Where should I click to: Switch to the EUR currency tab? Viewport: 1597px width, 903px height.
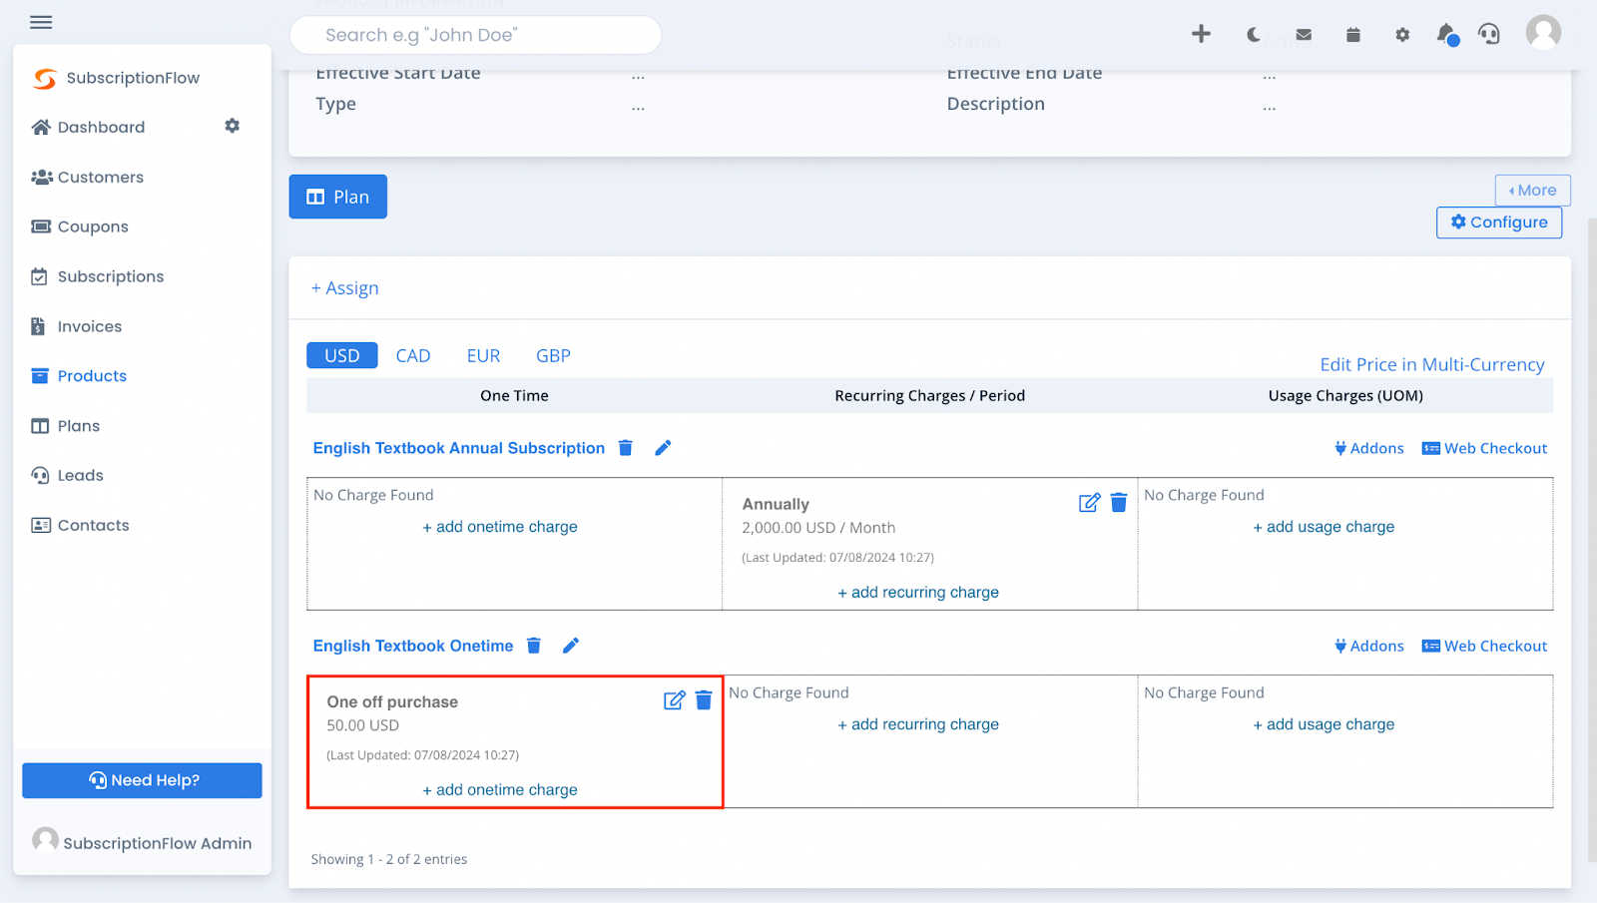coord(483,355)
